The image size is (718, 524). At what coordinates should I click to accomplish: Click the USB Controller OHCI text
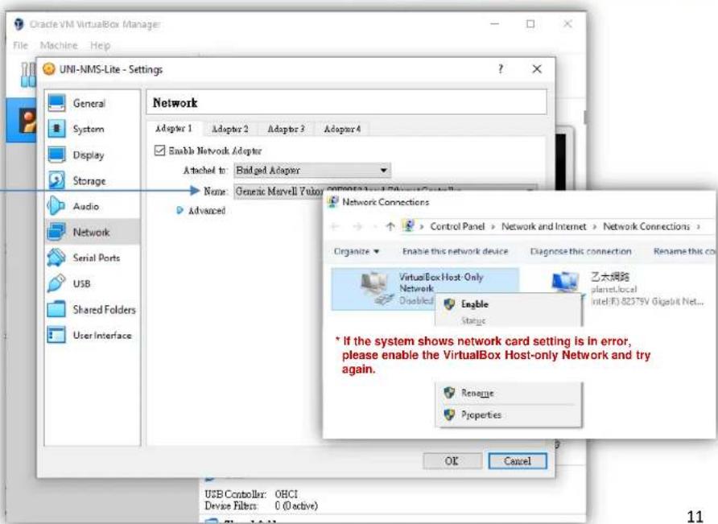(251, 494)
